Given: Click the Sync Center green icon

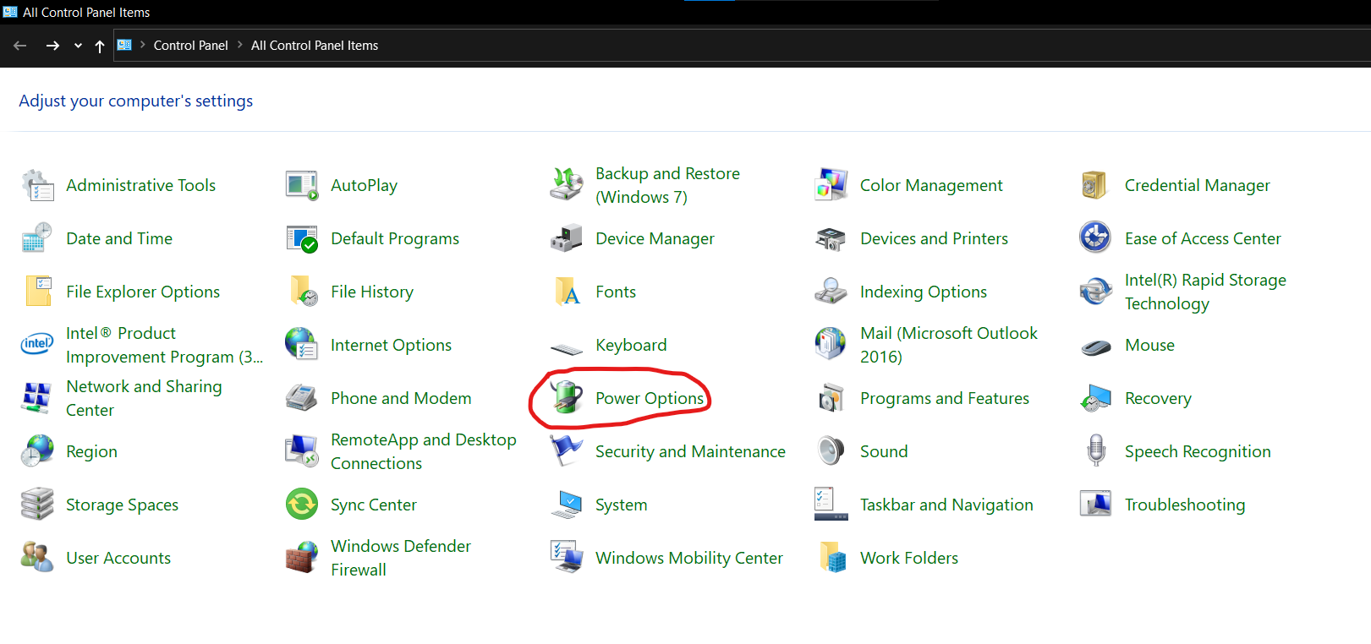Looking at the screenshot, I should [x=302, y=505].
